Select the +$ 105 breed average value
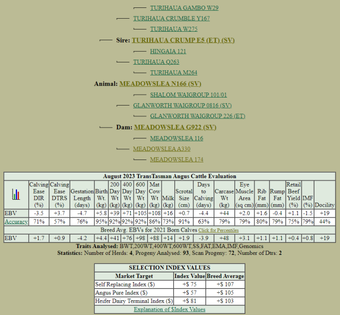The height and width of the screenshot is (315, 340). click(226, 293)
